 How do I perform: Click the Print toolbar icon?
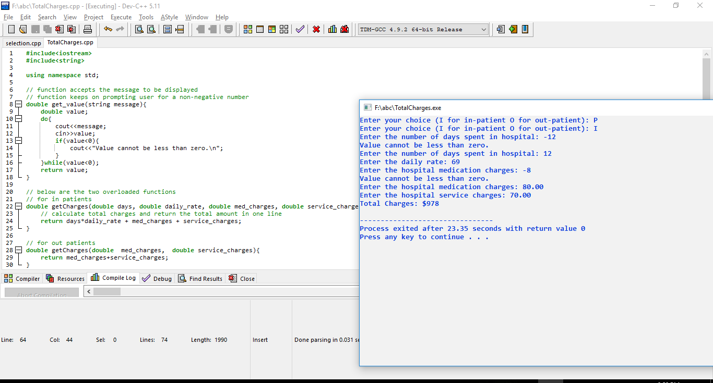pos(88,29)
